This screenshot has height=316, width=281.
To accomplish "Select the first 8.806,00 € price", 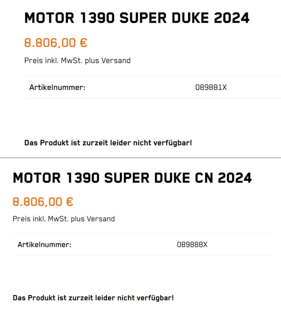I will pyautogui.click(x=56, y=43).
